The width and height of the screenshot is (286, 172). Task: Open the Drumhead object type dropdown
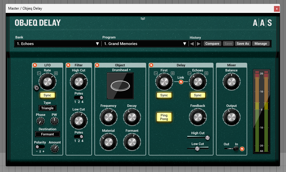pyautogui.click(x=121, y=70)
